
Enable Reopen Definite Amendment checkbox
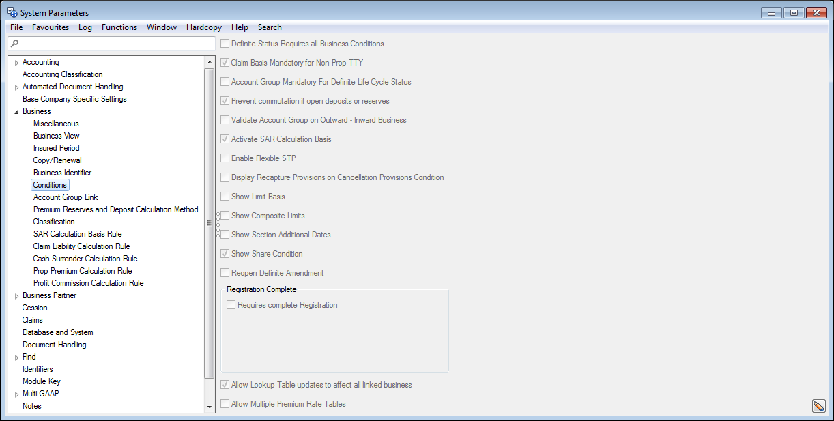pos(225,273)
